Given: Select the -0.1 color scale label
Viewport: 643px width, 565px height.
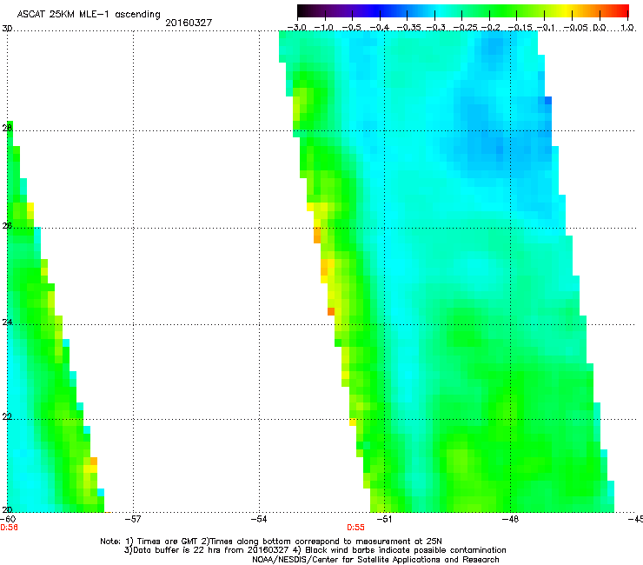Looking at the screenshot, I should pyautogui.click(x=546, y=28).
